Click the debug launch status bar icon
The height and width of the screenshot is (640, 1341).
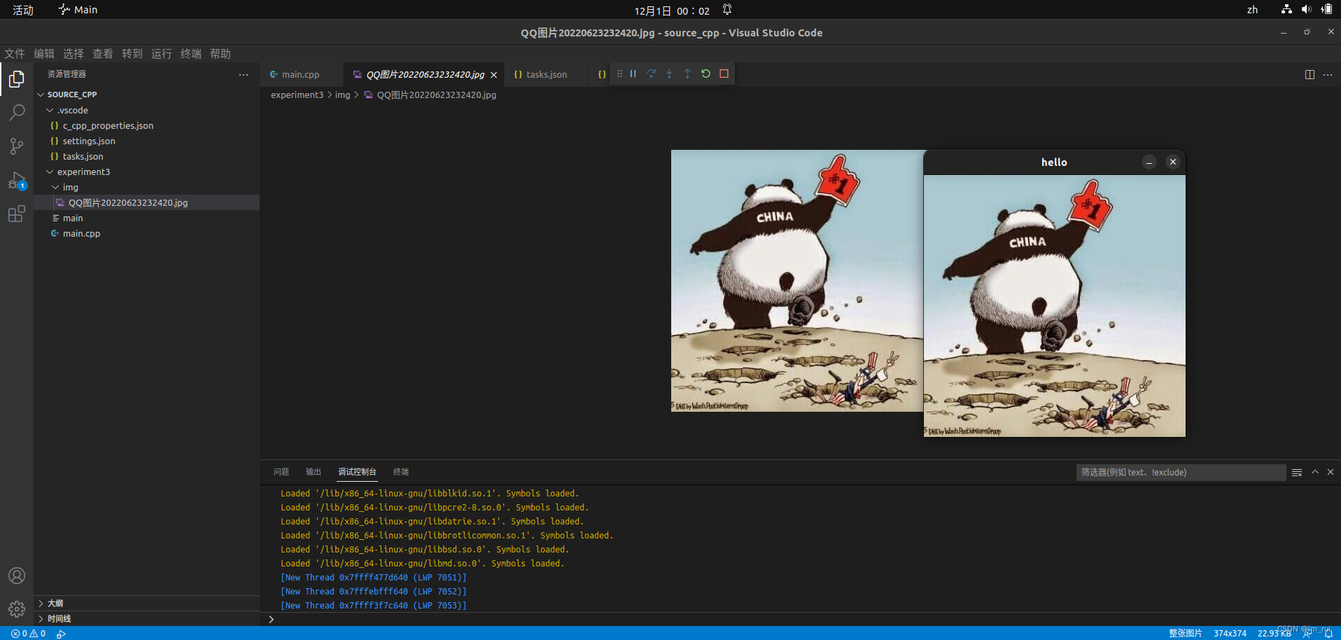[62, 634]
